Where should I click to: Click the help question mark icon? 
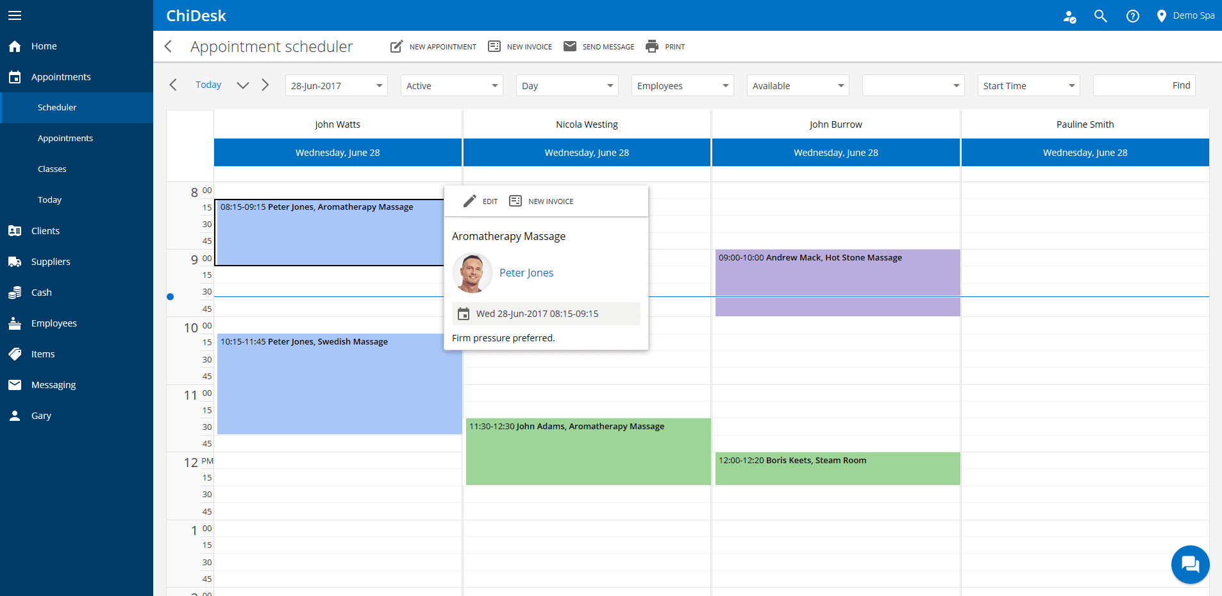point(1133,16)
